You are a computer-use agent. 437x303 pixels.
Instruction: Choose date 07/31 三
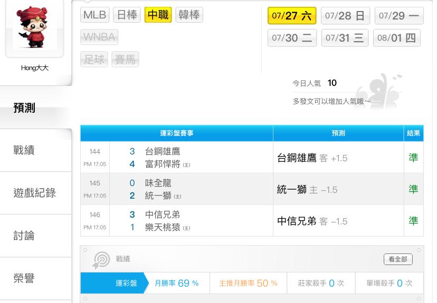coord(345,38)
